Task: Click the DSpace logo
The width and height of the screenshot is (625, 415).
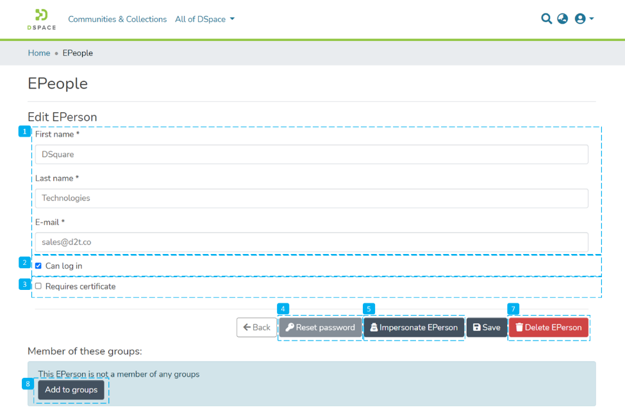Action: coord(40,19)
